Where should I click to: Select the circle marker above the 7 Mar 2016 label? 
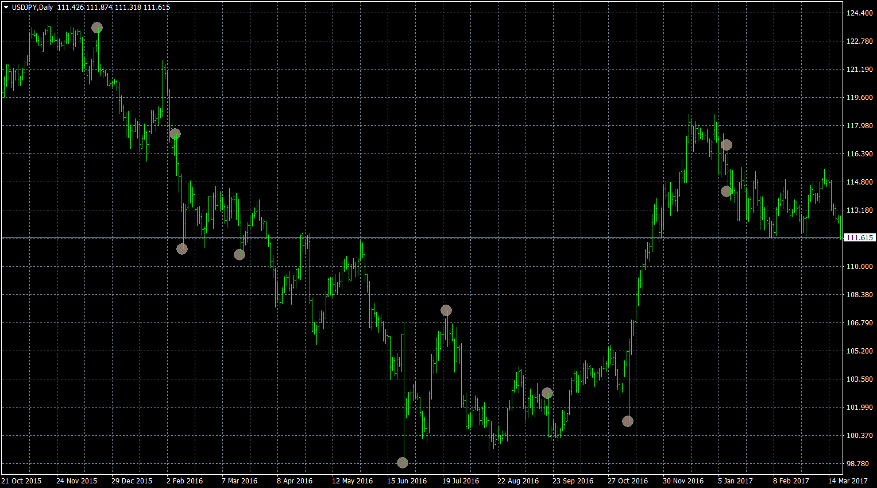(x=239, y=255)
